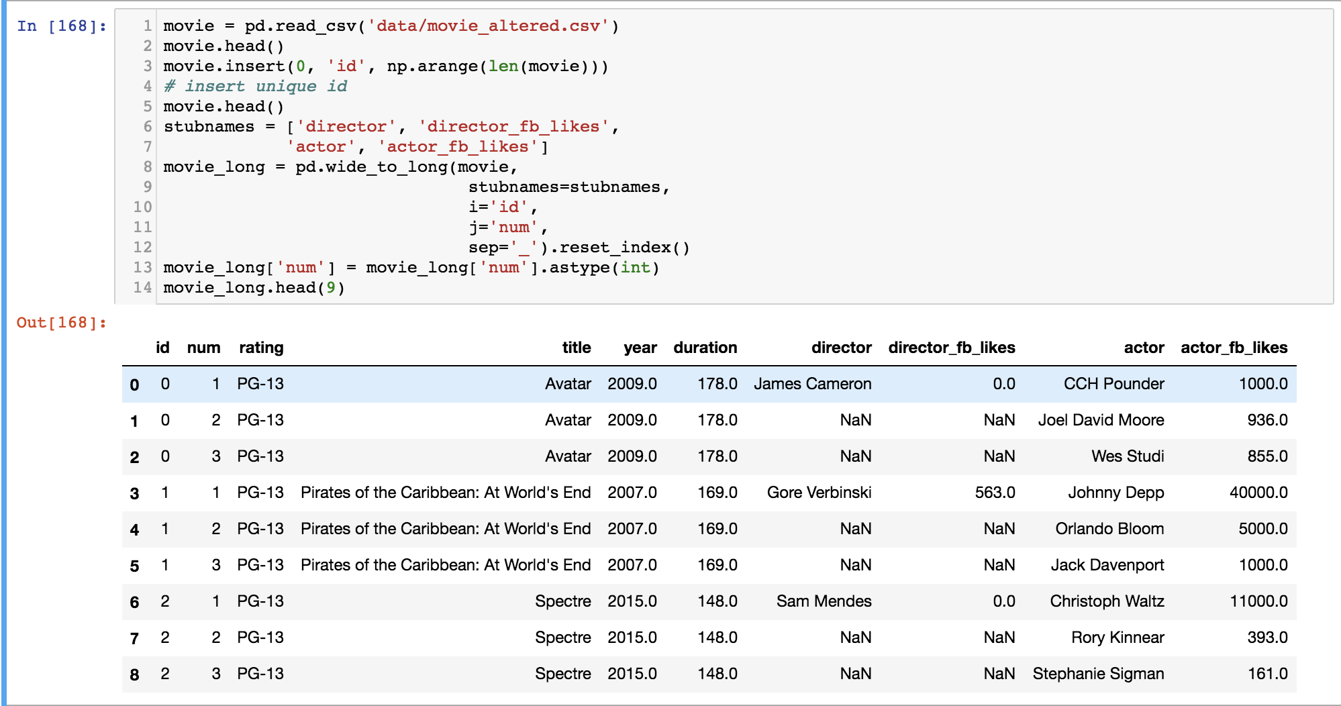Click the 'Joel David Moore' cell

1101,420
